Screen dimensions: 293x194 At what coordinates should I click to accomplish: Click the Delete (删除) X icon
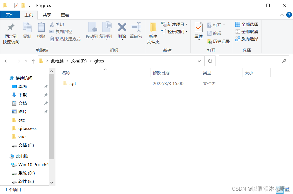(122, 27)
